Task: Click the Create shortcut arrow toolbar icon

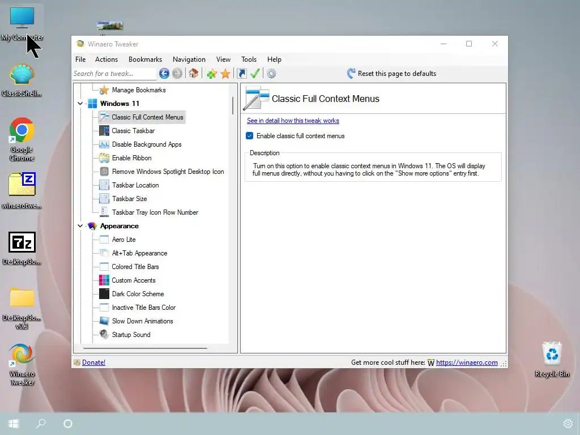Action: [x=241, y=74]
